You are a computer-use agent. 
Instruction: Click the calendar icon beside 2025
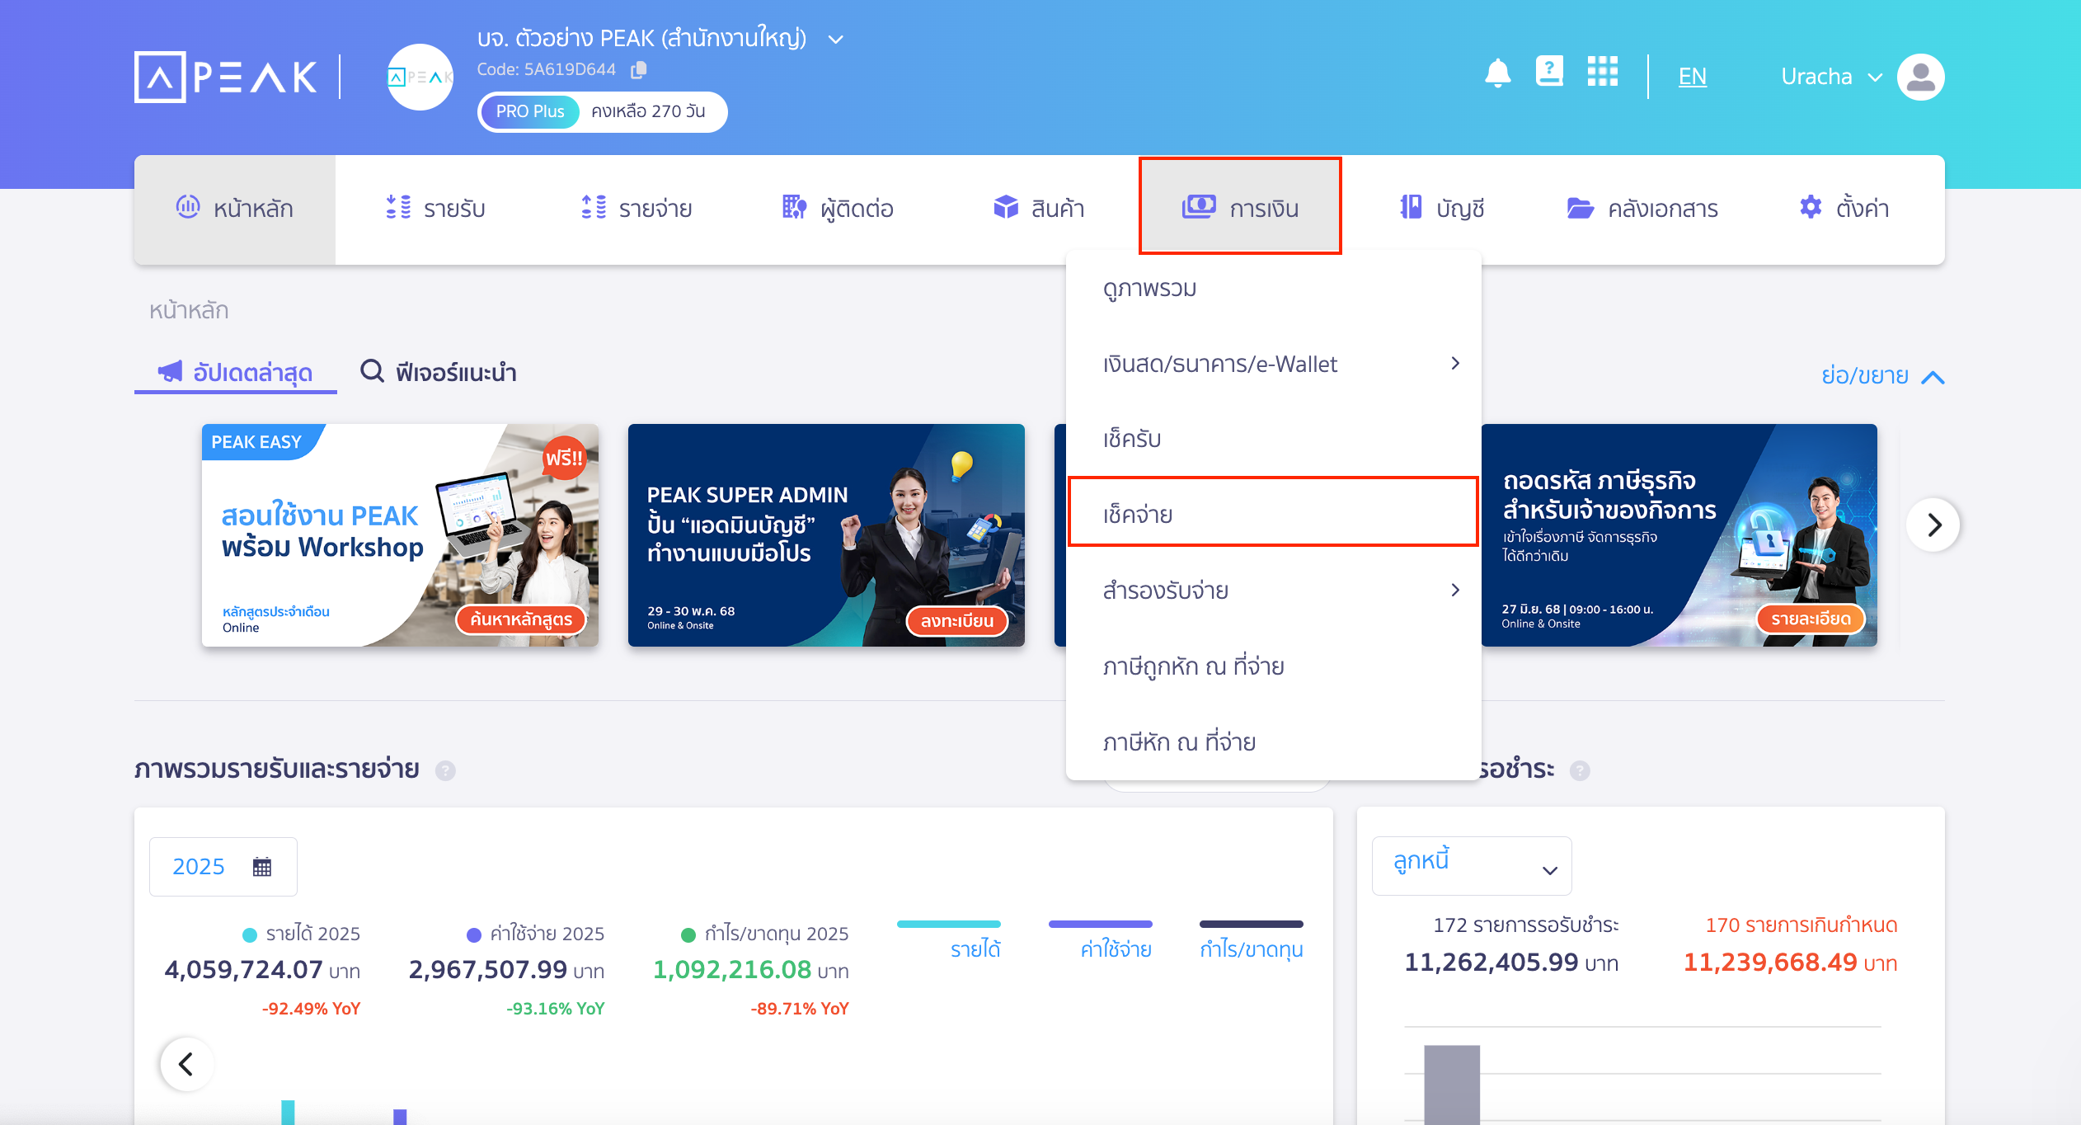point(262,867)
